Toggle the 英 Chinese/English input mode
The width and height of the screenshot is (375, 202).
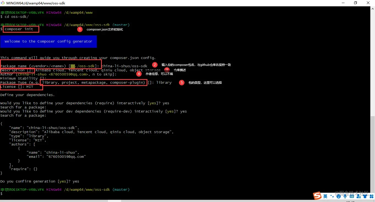(x=325, y=196)
